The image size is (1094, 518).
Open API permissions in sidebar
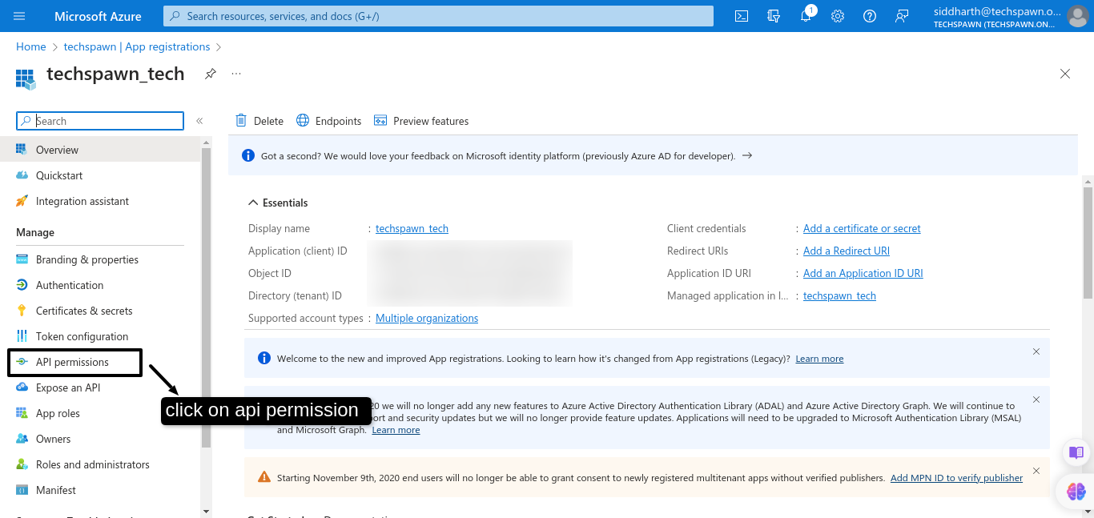(72, 362)
